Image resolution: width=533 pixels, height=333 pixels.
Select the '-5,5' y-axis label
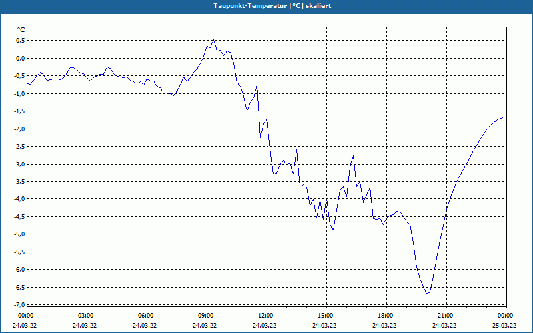pyautogui.click(x=19, y=252)
